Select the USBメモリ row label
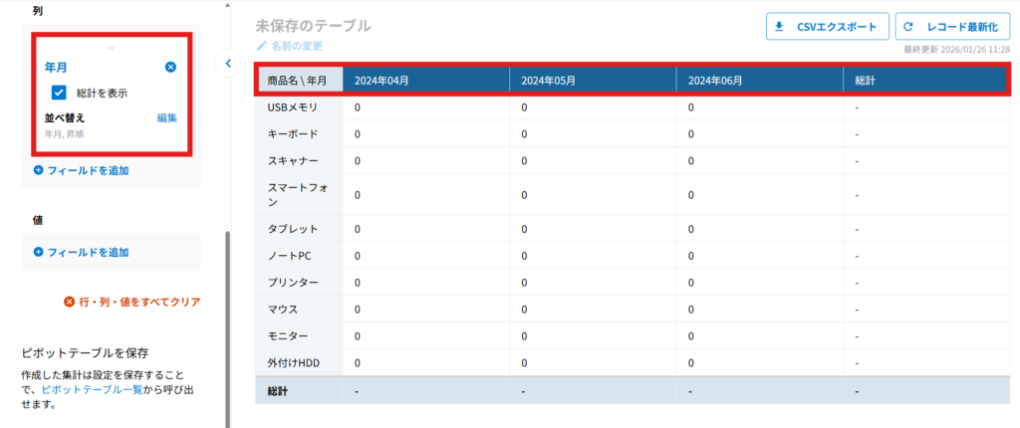This screenshot has height=428, width=1020. (293, 107)
